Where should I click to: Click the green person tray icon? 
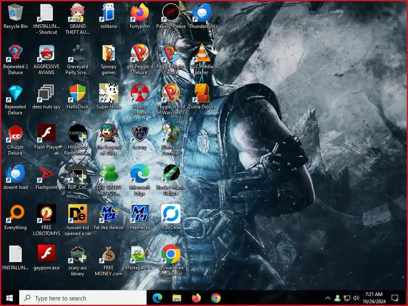(337, 298)
